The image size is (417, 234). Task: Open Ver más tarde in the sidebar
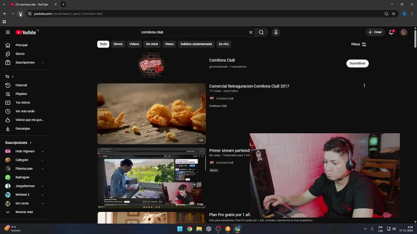[25, 111]
